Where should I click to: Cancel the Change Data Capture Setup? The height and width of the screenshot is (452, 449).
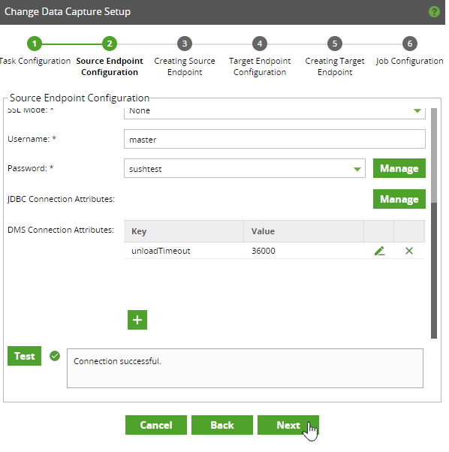[x=156, y=425]
